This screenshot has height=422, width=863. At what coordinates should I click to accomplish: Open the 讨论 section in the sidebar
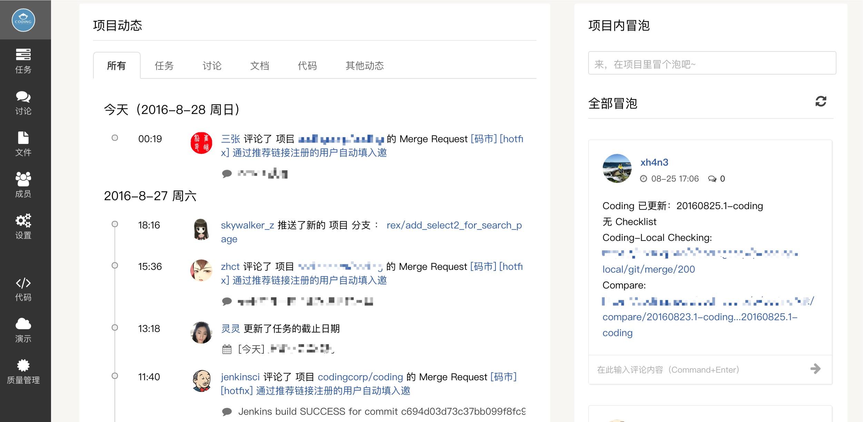click(23, 103)
